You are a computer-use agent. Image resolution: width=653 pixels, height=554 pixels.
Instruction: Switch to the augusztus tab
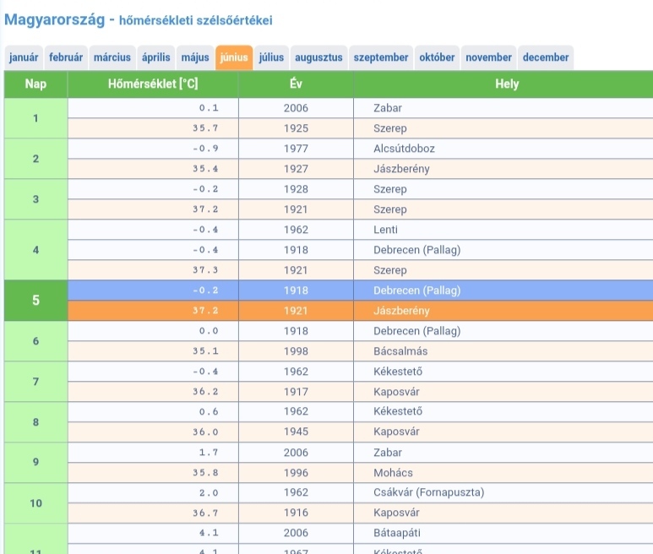click(x=318, y=57)
